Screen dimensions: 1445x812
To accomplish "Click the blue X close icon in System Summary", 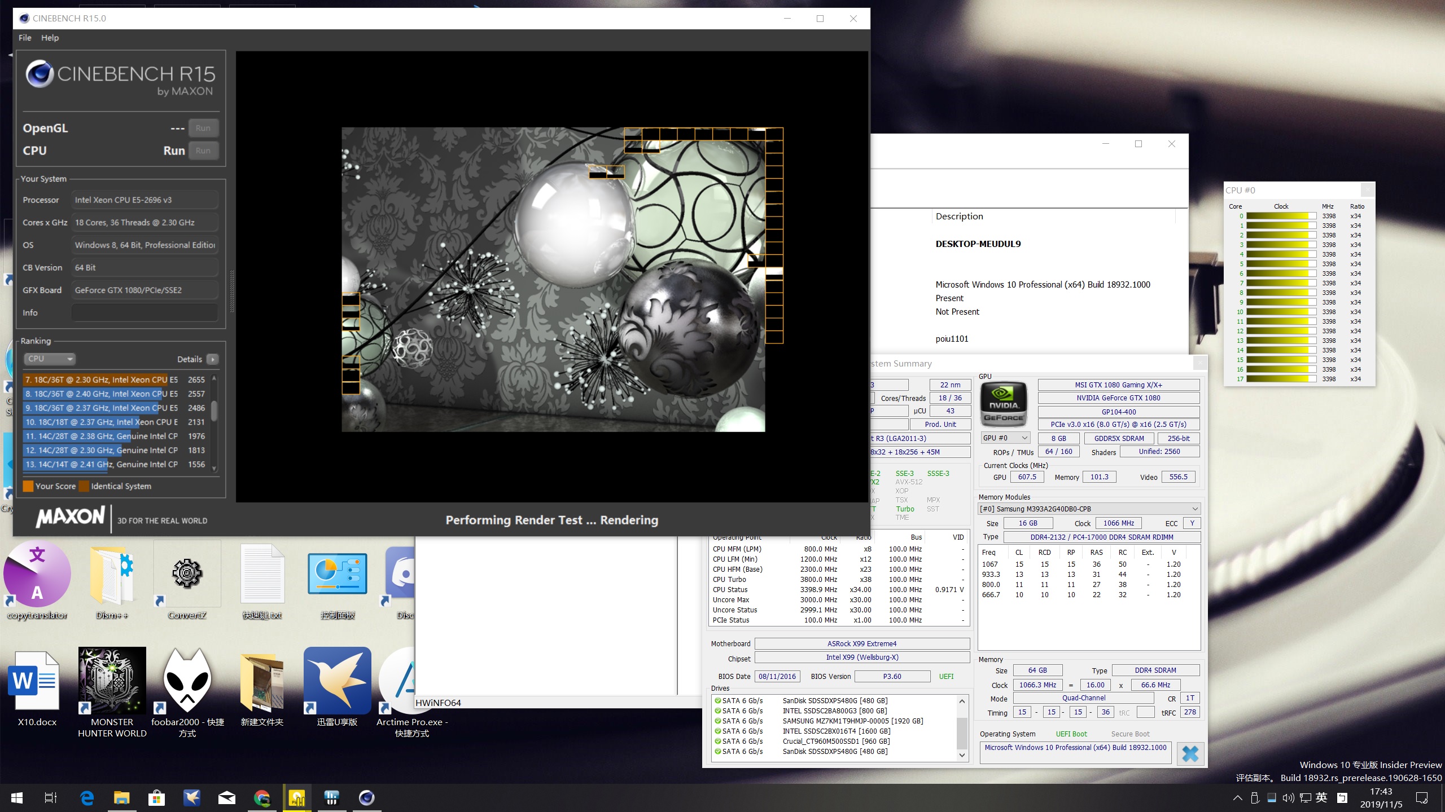I will pyautogui.click(x=1190, y=753).
